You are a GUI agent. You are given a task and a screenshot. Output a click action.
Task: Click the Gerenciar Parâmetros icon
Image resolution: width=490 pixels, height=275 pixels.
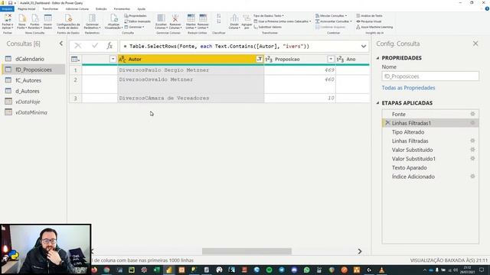coord(92,18)
